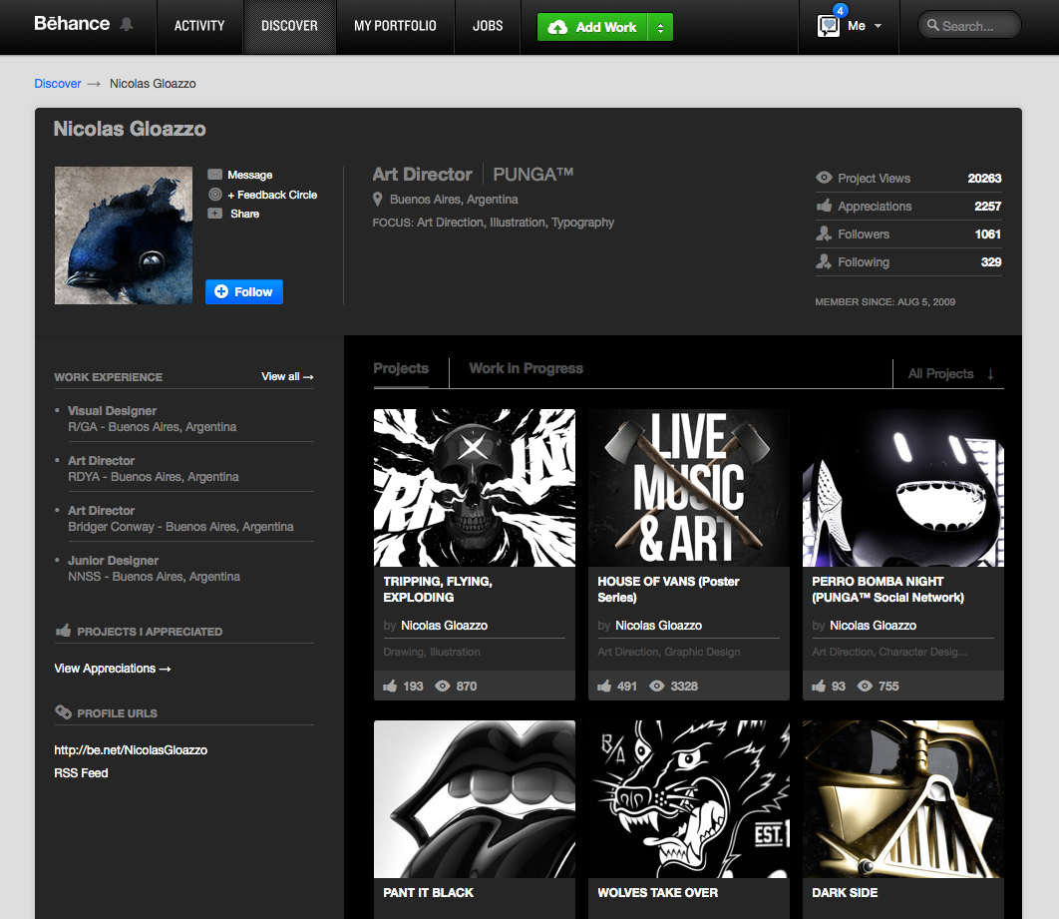Open the Dark Side thumbnail
The width and height of the screenshot is (1059, 919).
903,798
